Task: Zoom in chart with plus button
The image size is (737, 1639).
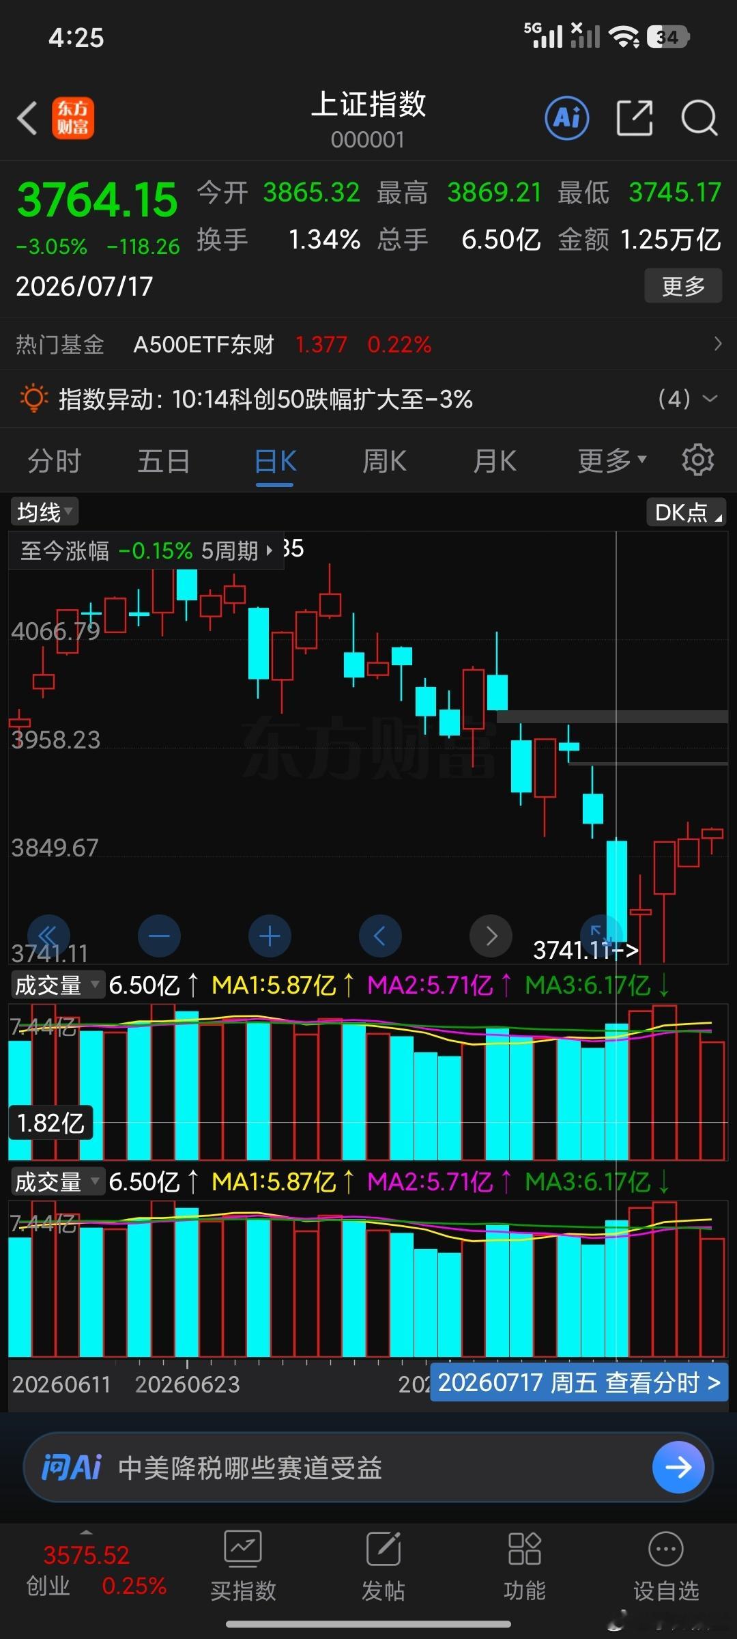Action: tap(270, 936)
